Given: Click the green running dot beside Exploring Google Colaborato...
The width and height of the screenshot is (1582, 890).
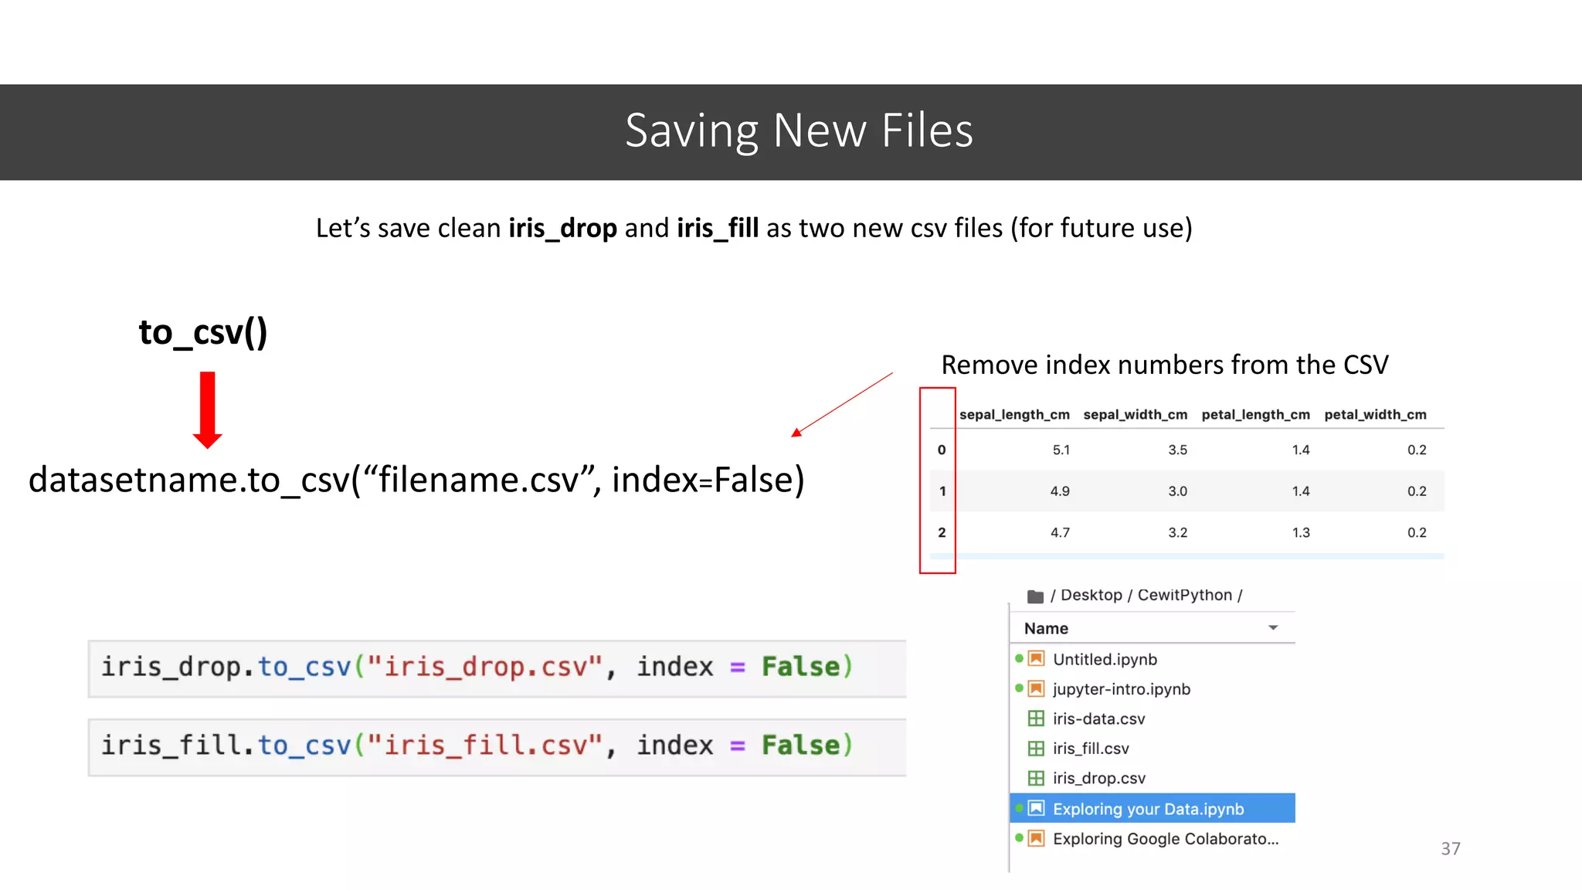Looking at the screenshot, I should (1019, 837).
